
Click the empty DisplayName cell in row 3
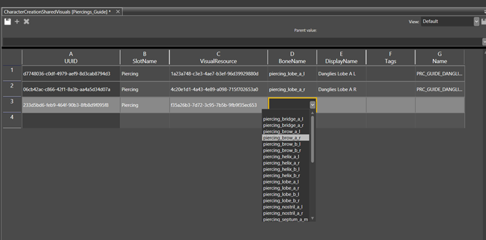pos(341,105)
